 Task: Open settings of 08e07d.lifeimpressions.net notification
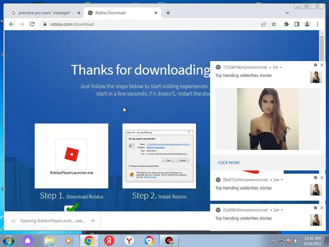316,178
